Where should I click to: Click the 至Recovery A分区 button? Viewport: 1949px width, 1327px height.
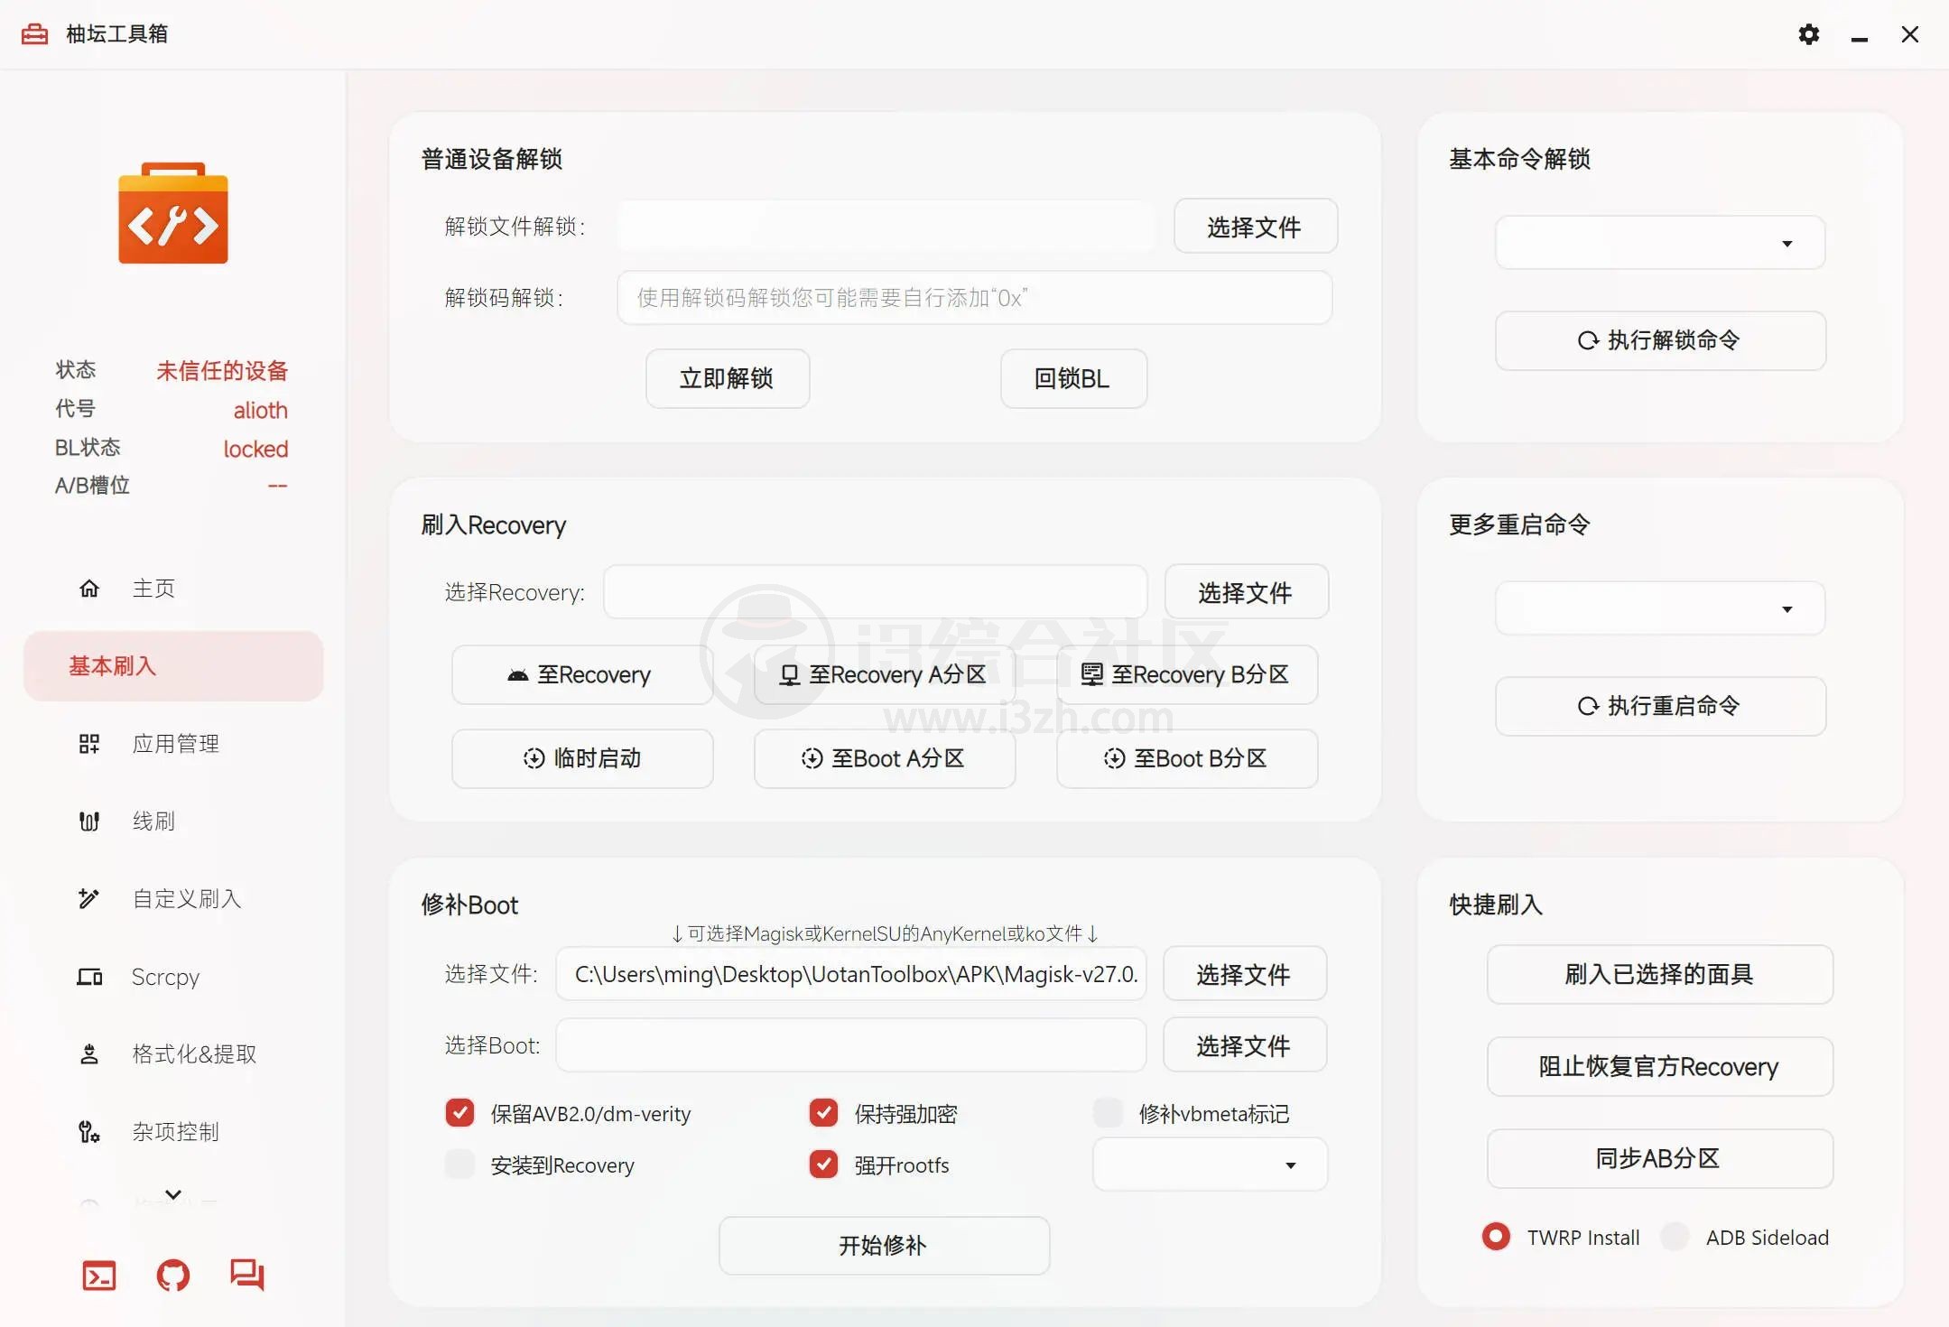885,674
